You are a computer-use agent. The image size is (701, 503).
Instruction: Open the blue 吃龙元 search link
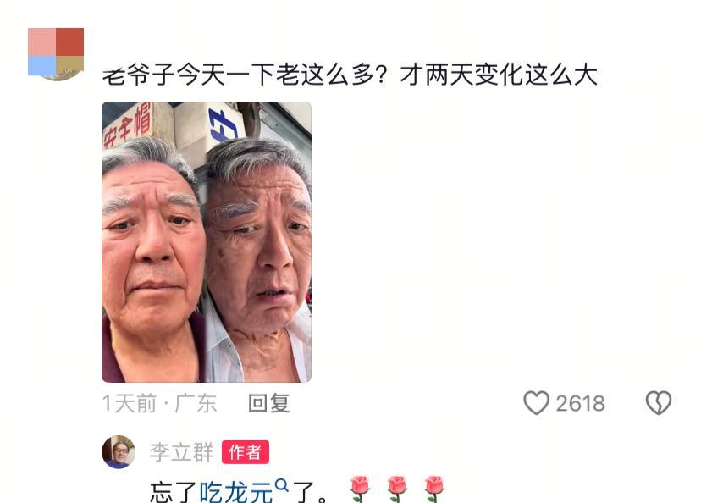[235, 493]
